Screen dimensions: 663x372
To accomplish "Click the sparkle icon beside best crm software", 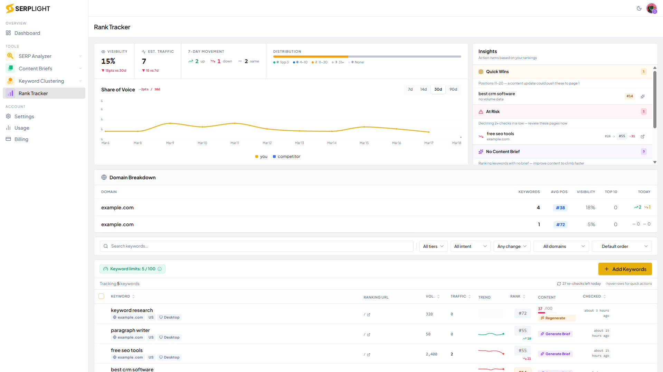I will [x=643, y=96].
